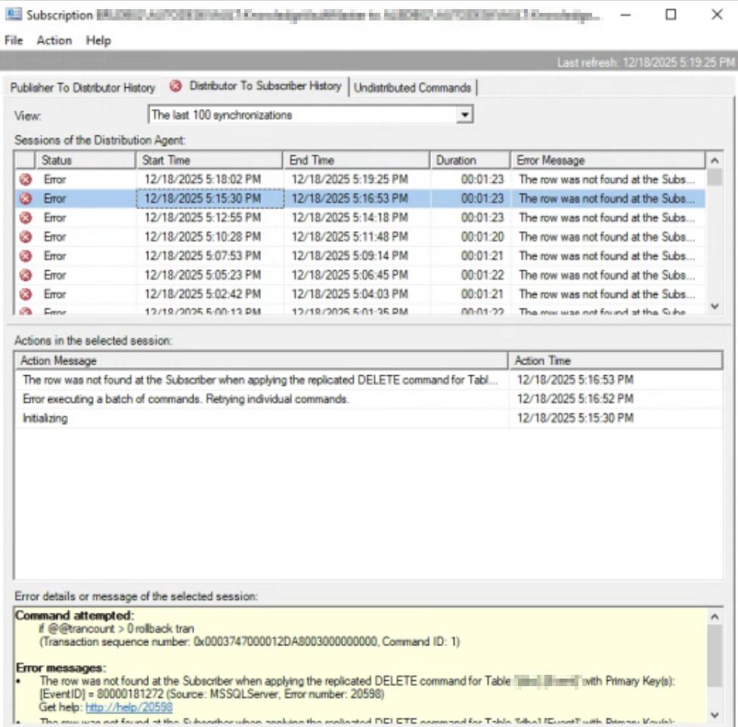The width and height of the screenshot is (738, 727).
Task: Open the Action menu
Action: click(54, 41)
